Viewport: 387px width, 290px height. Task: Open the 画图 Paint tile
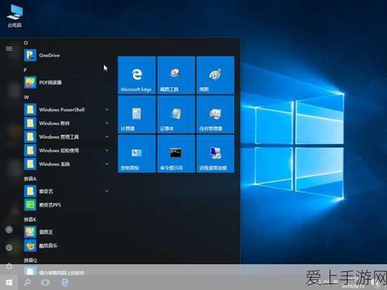pyautogui.click(x=215, y=75)
